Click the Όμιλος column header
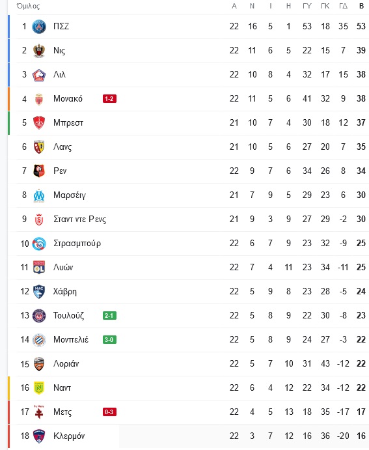The width and height of the screenshot is (369, 450). [x=28, y=6]
